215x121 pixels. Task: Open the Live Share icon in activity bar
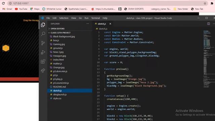tap(43, 71)
